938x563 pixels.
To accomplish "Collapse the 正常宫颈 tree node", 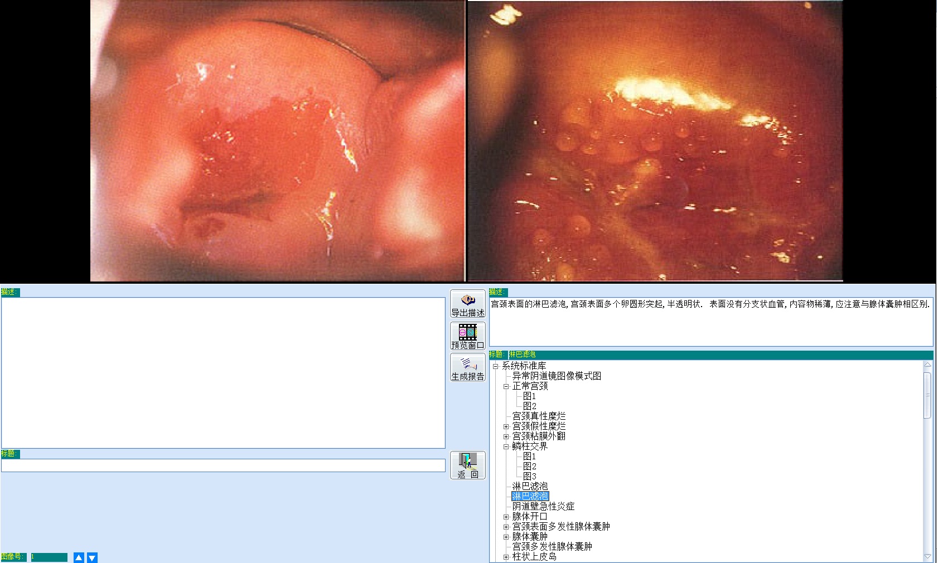I will click(506, 386).
